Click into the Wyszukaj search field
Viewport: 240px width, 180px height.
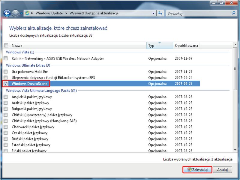pyautogui.click(x=199, y=13)
